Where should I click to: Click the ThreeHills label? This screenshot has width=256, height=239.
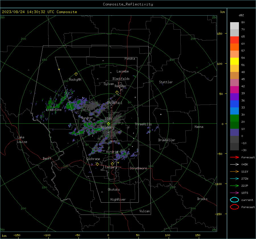[143, 124]
